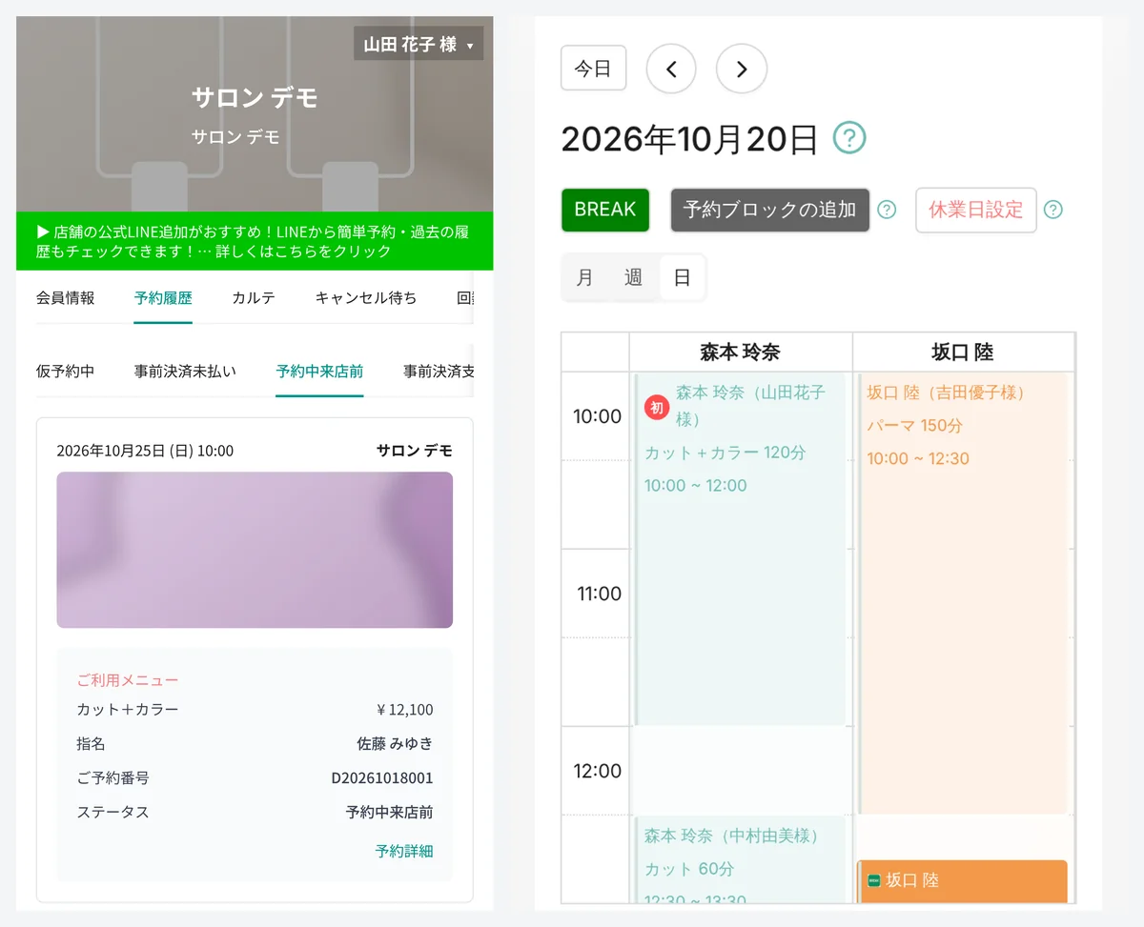This screenshot has width=1144, height=927.
Task: Switch to the キャンセル待ち tab
Action: point(366,298)
